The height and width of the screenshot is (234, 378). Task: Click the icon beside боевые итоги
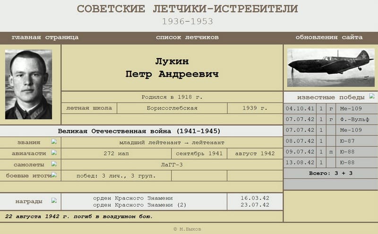coord(54,175)
